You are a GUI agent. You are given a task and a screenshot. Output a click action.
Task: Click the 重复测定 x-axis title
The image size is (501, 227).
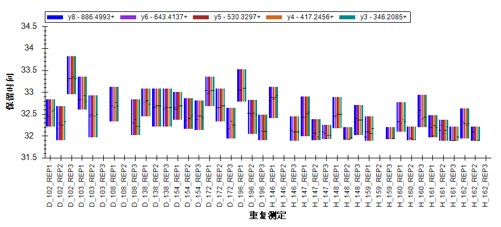coord(267,216)
